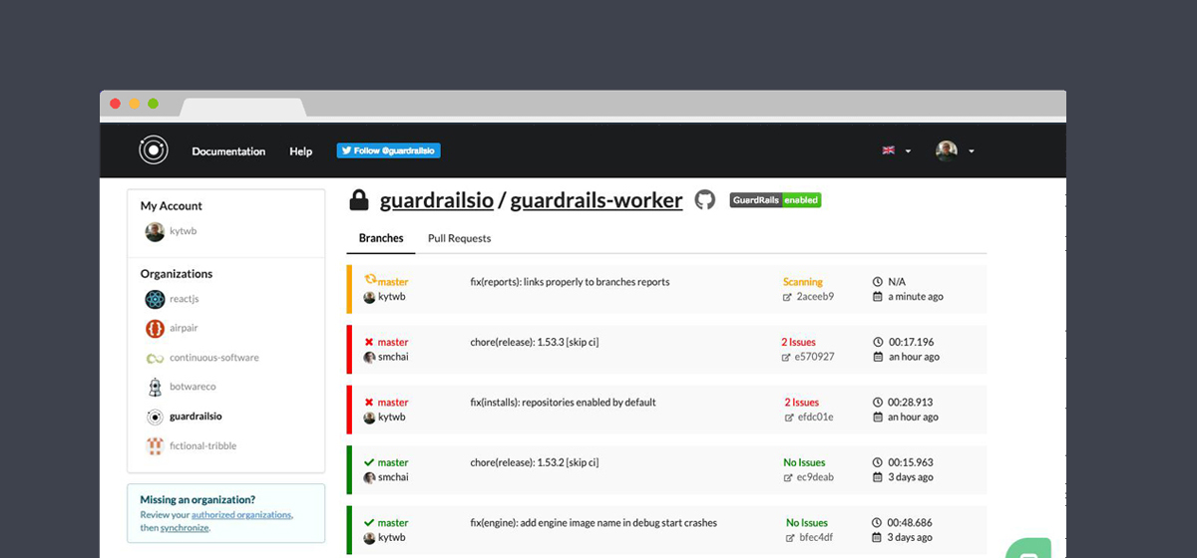Click the browser tab at the top
The image size is (1197, 558).
242,109
